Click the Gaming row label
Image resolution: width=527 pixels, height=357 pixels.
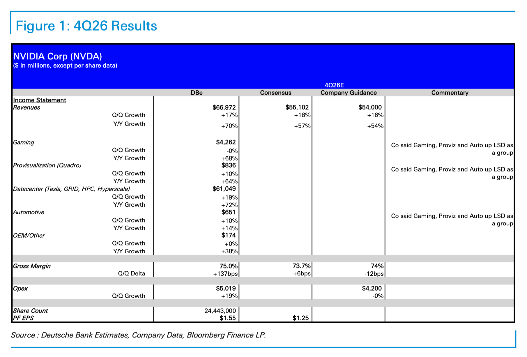click(x=24, y=142)
